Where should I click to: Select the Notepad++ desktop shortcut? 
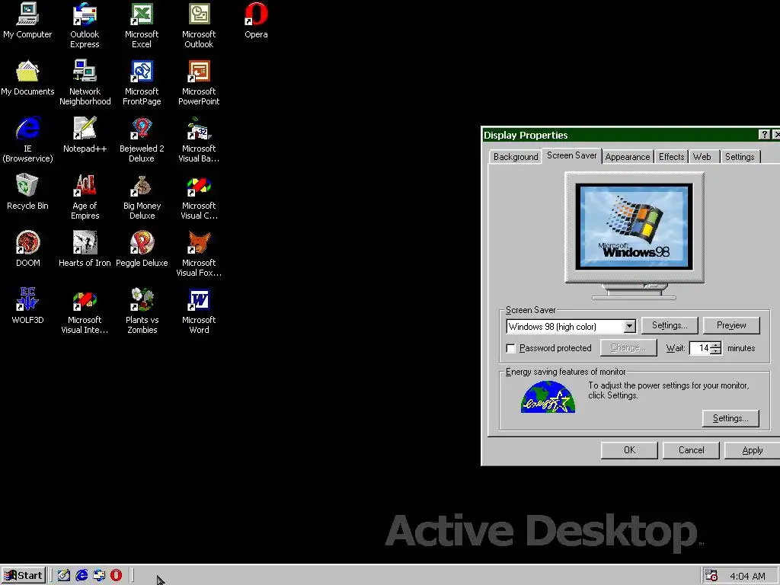[x=85, y=134]
